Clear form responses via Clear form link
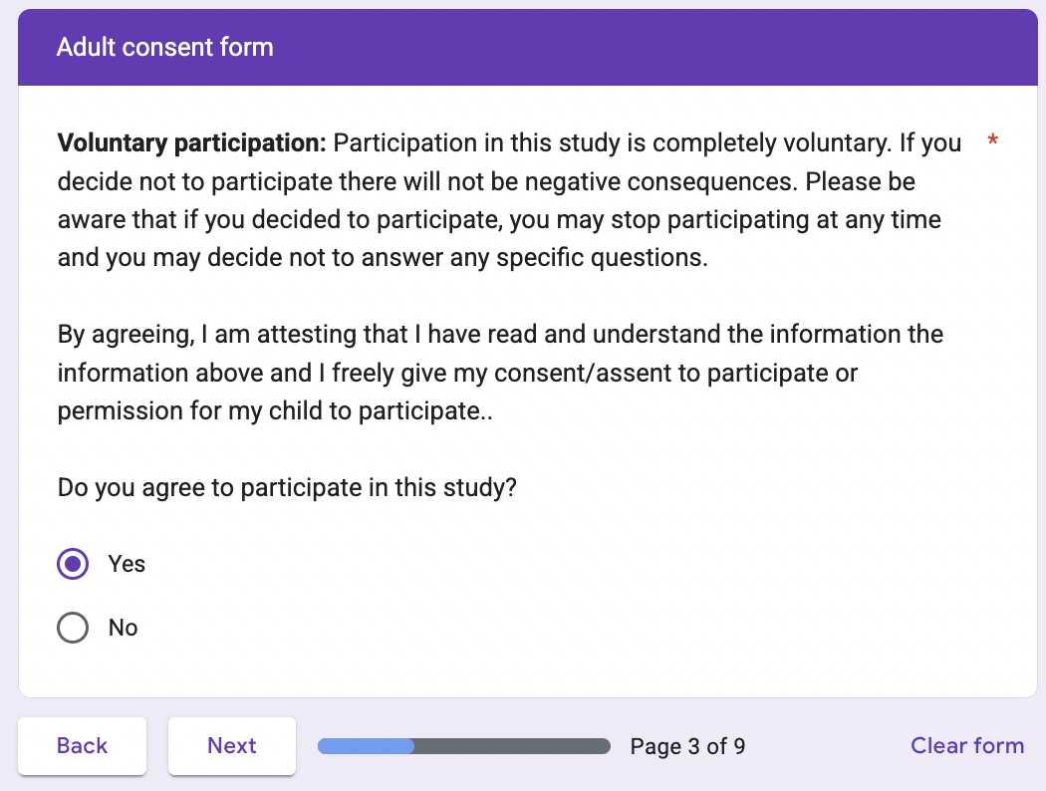1046x791 pixels. [x=966, y=745]
